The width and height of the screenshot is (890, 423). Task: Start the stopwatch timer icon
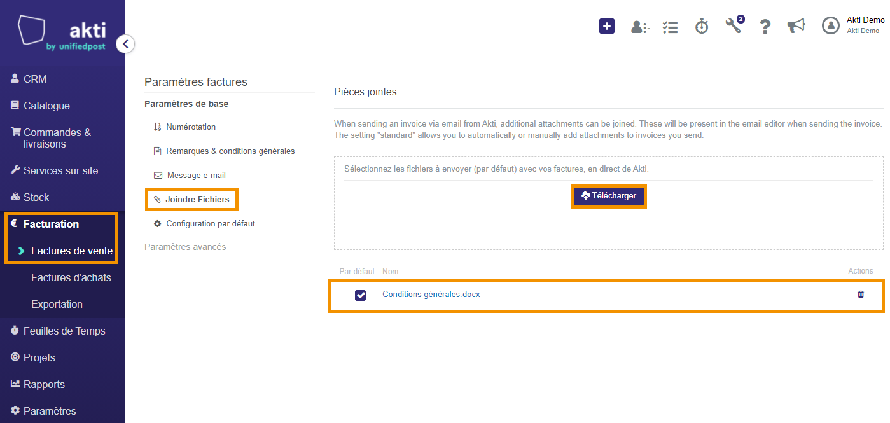pyautogui.click(x=702, y=26)
